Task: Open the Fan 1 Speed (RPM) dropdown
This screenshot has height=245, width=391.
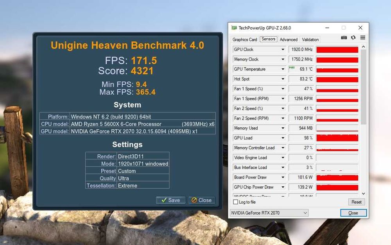Action: coord(283,99)
